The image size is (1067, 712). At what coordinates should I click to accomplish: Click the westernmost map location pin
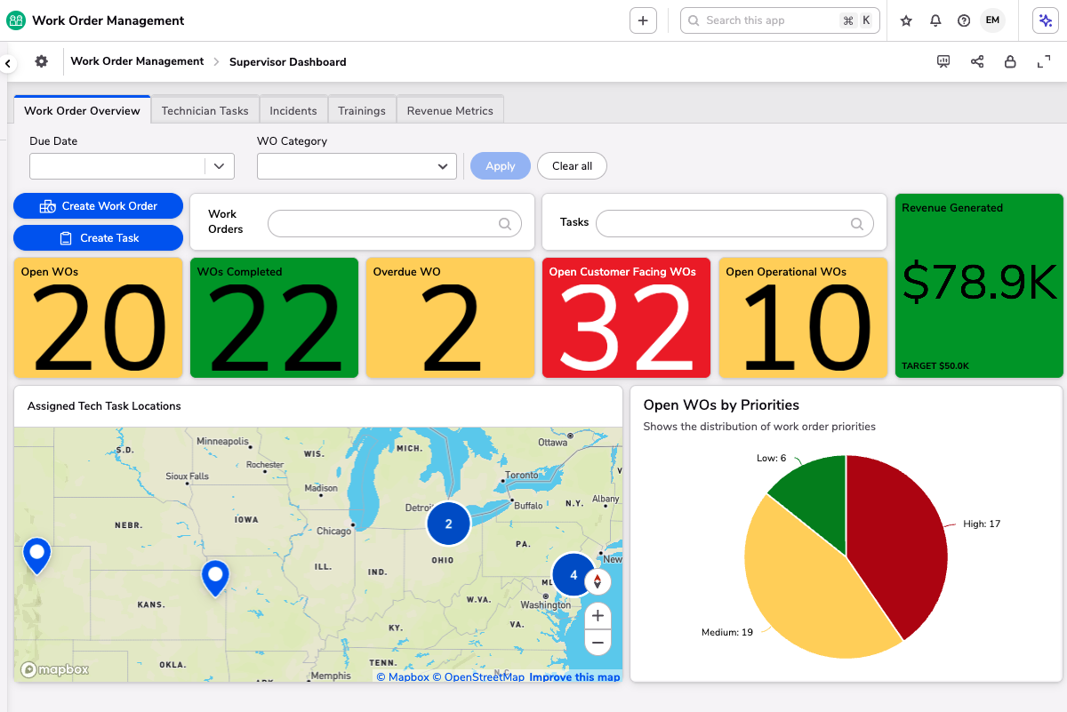pos(36,556)
